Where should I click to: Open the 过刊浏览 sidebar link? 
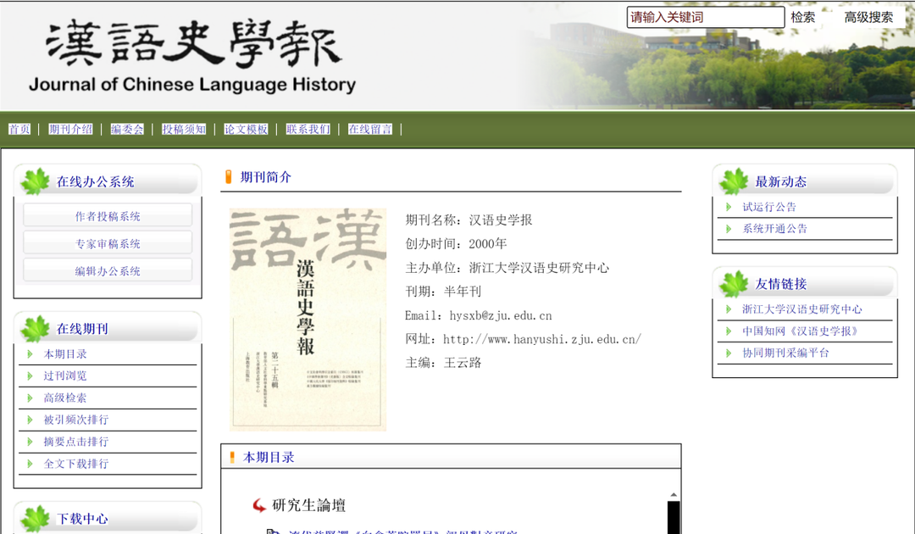point(64,375)
